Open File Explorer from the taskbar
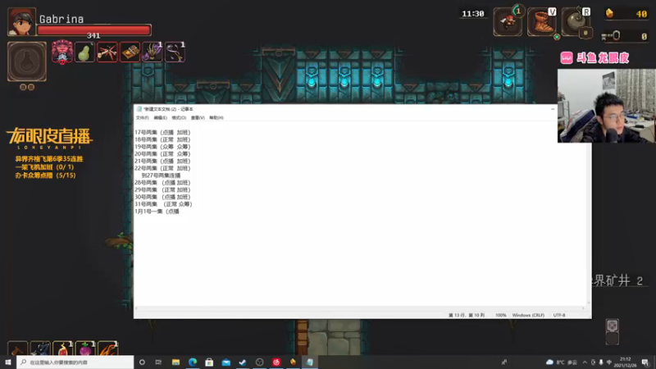Screen dimensions: 656x369 pyautogui.click(x=175, y=362)
